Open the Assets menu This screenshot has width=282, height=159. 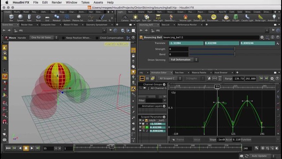98,2
